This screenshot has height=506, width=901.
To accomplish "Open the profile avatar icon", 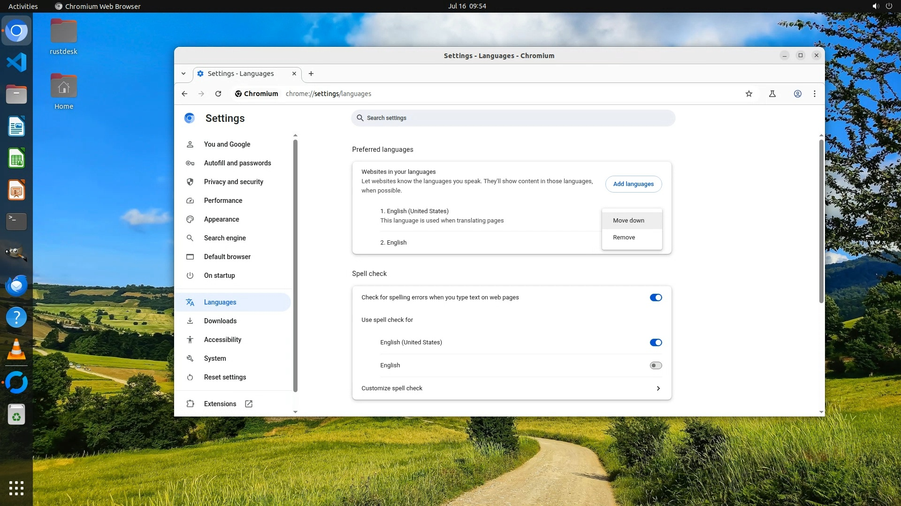I will [797, 94].
